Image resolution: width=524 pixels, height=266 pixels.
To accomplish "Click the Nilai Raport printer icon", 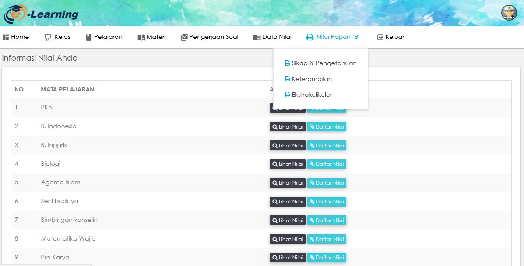I will [310, 37].
